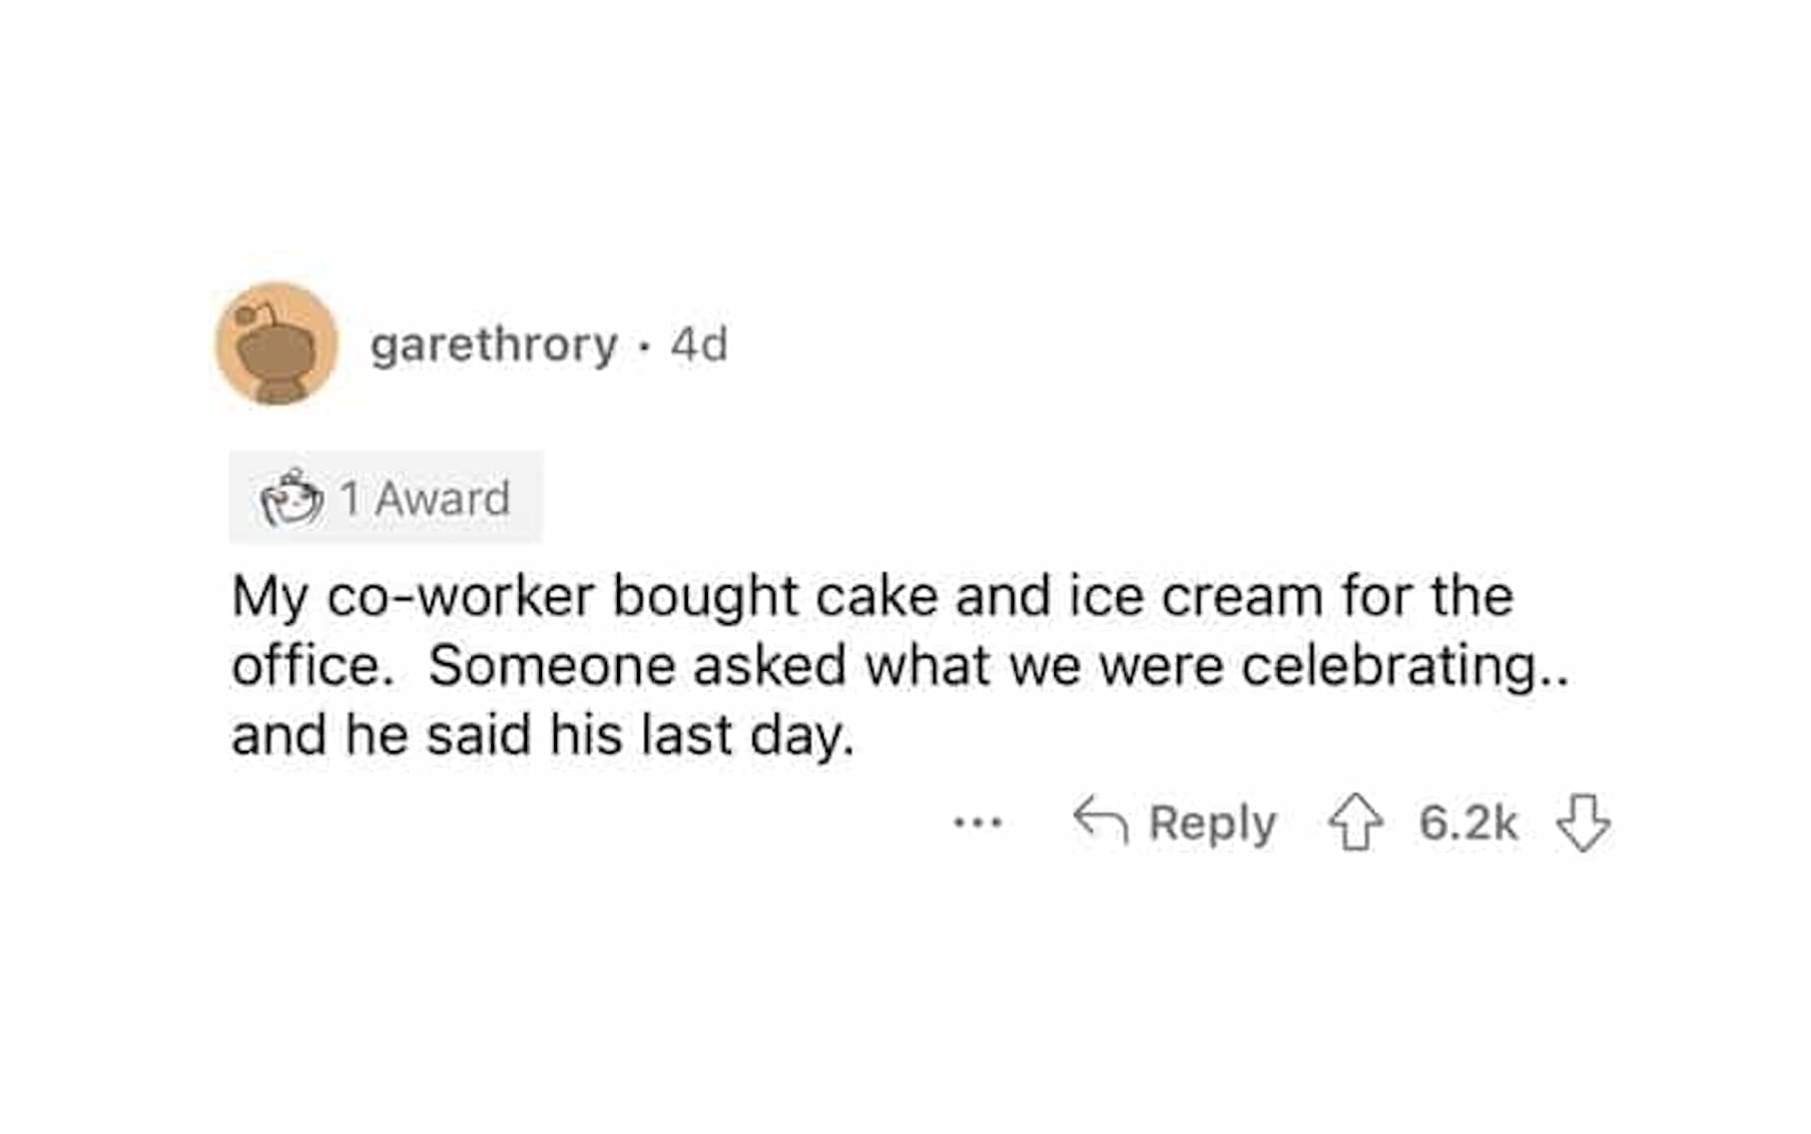Image resolution: width=1811 pixels, height=1134 pixels.
Task: Downvote the comment with the down arrow
Action: coord(1582,823)
